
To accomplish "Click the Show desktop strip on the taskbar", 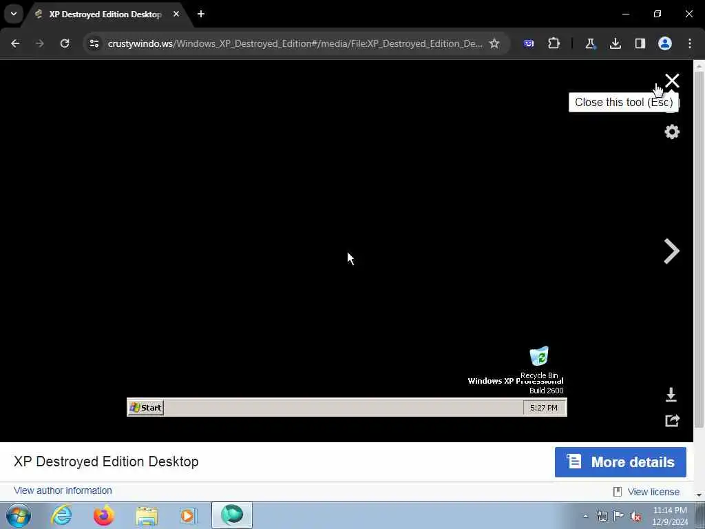I will 700,515.
